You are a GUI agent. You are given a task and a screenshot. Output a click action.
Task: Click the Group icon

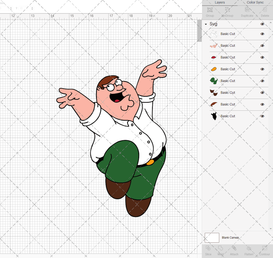click(210, 10)
